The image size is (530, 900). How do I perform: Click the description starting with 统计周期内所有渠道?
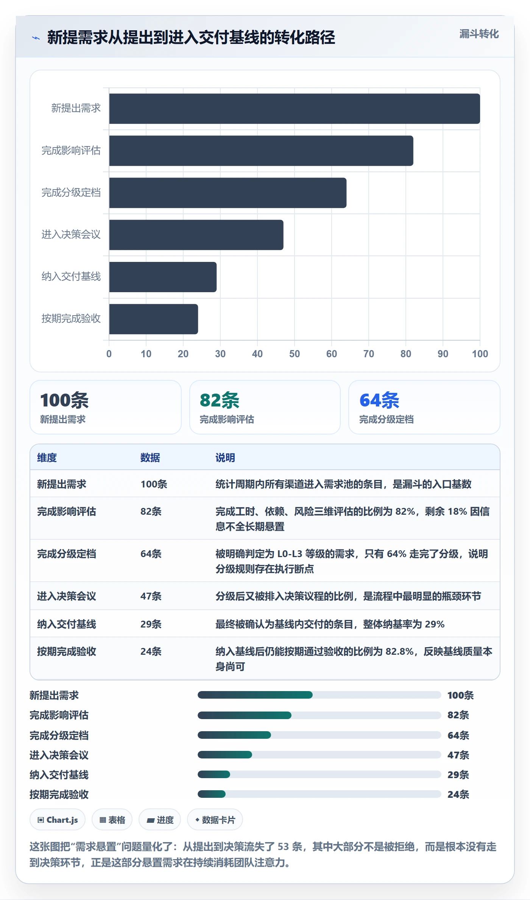[x=343, y=484]
